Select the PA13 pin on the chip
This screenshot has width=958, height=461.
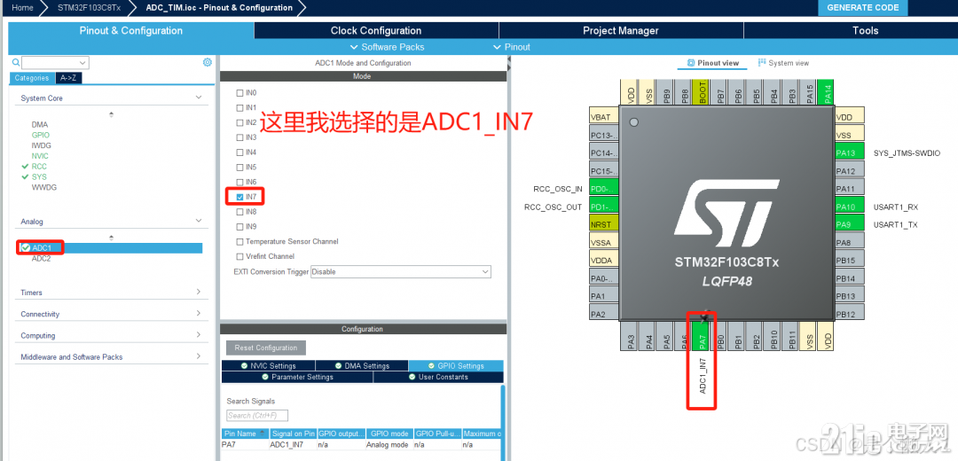pyautogui.click(x=850, y=153)
